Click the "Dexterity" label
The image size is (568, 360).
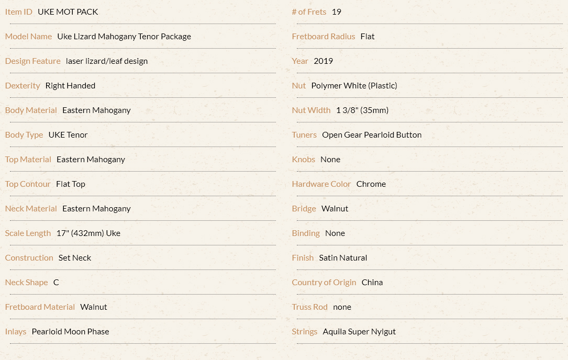[x=23, y=86]
